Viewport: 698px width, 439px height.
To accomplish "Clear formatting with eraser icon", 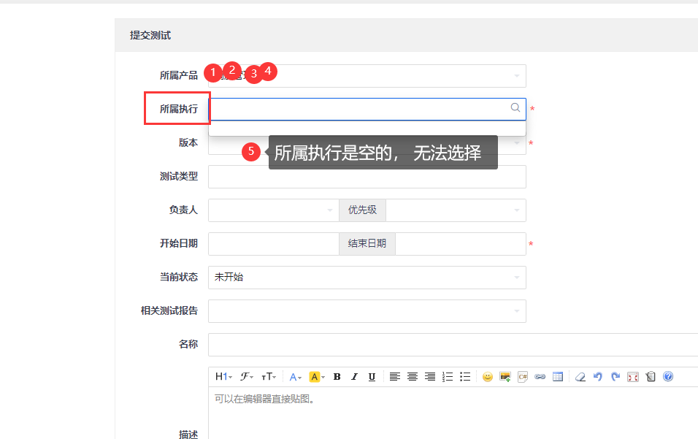I will [x=580, y=377].
